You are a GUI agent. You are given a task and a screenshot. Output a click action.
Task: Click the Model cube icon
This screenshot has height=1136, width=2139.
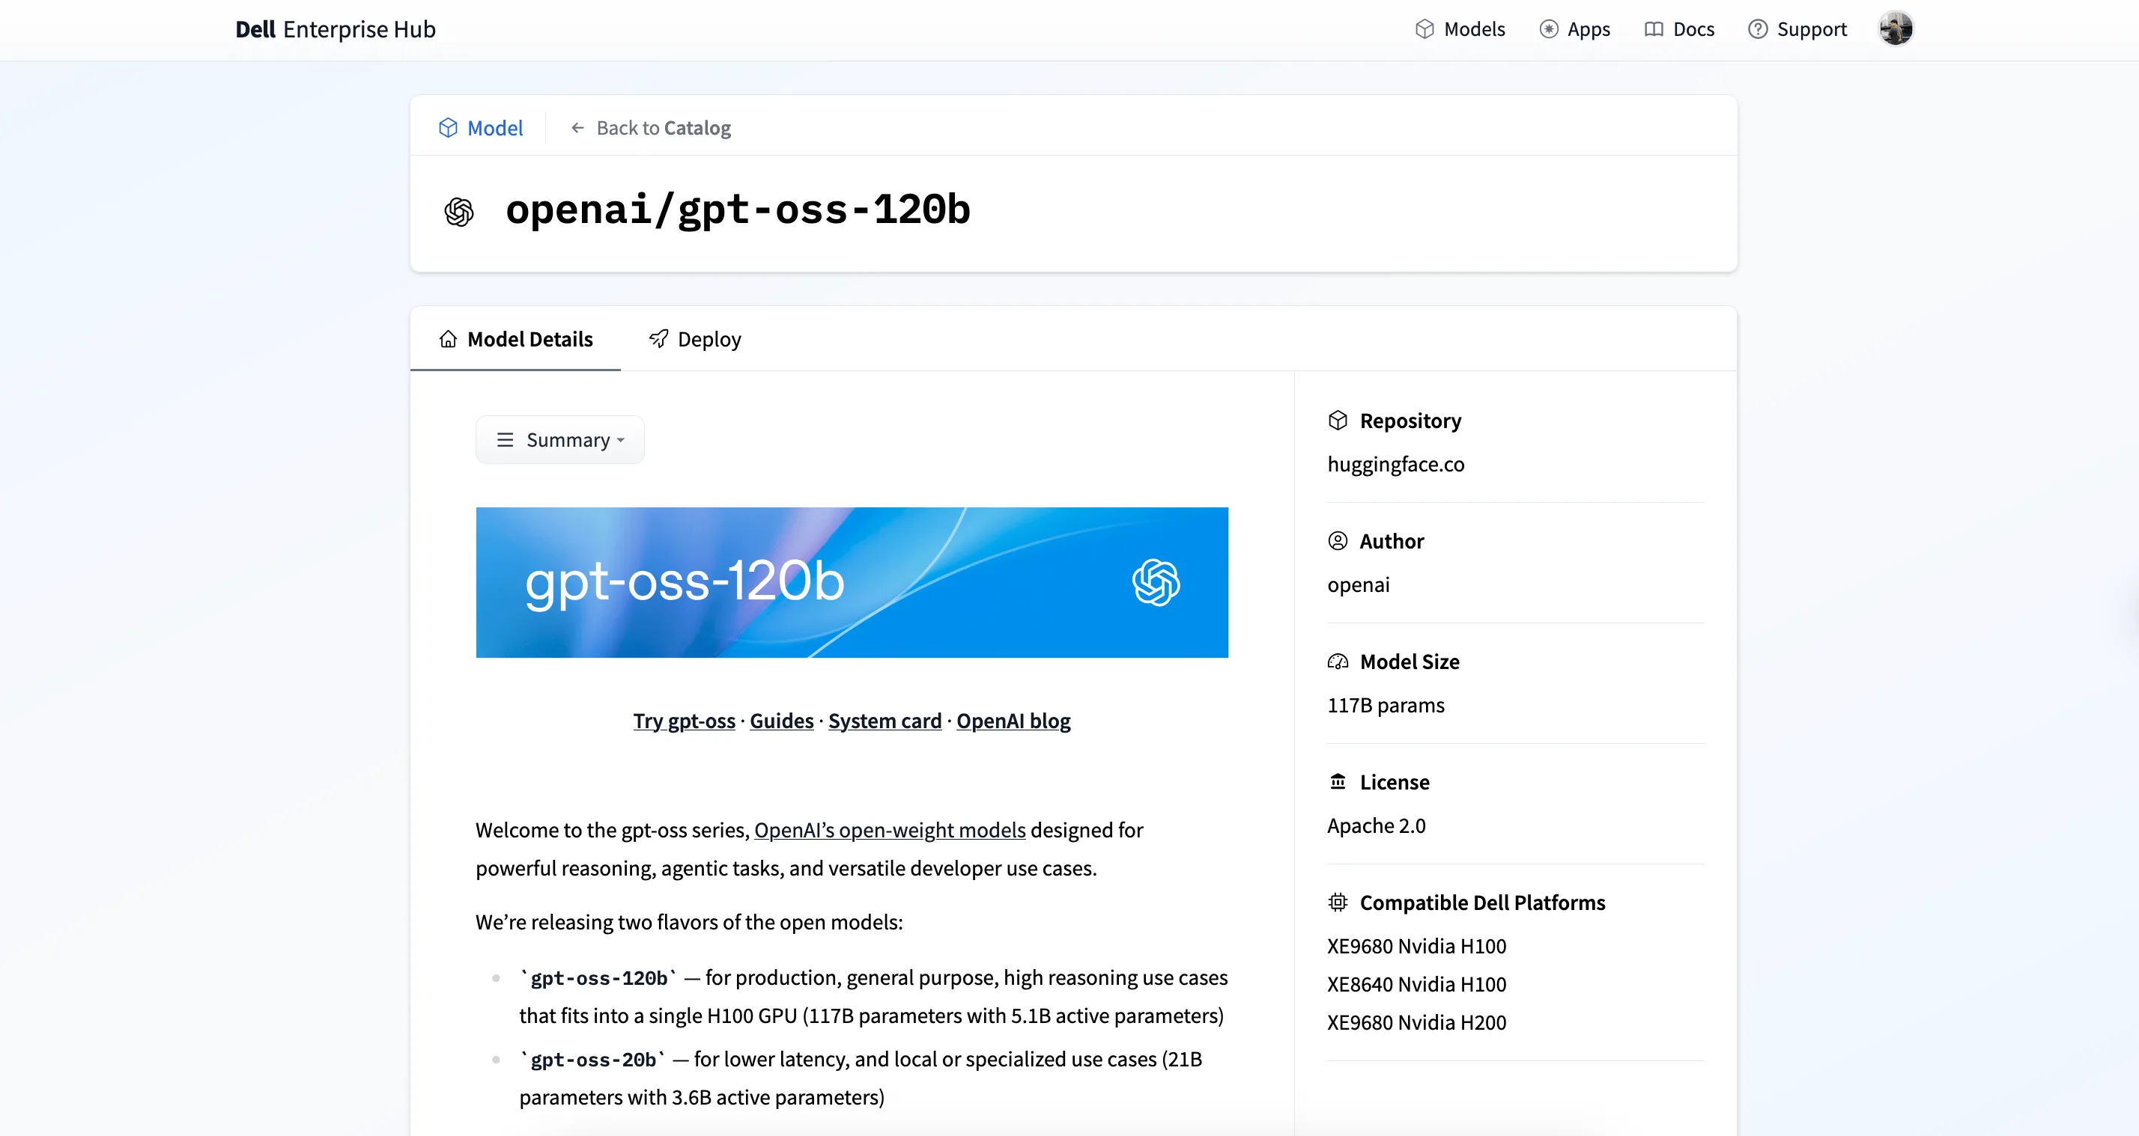tap(449, 128)
